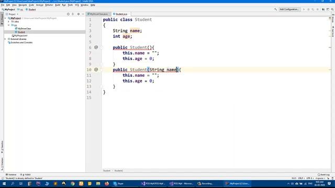Click line number 15 in the gutter
Image resolution: width=335 pixels, height=188 pixels.
coord(89,98)
